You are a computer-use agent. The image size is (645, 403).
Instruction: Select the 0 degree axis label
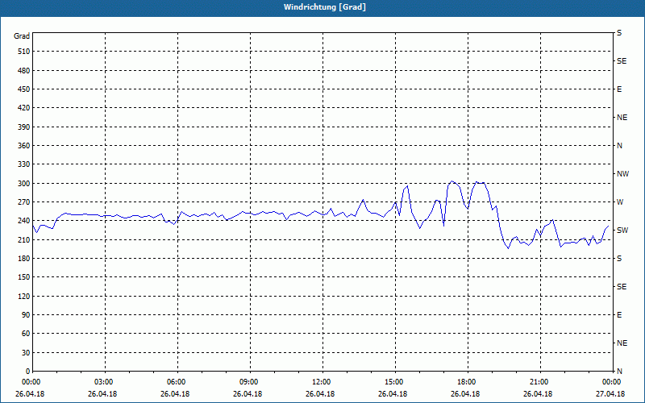click(x=27, y=371)
